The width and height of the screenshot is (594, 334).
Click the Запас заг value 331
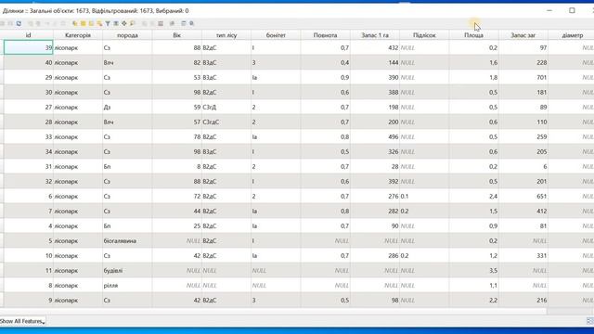click(523, 256)
